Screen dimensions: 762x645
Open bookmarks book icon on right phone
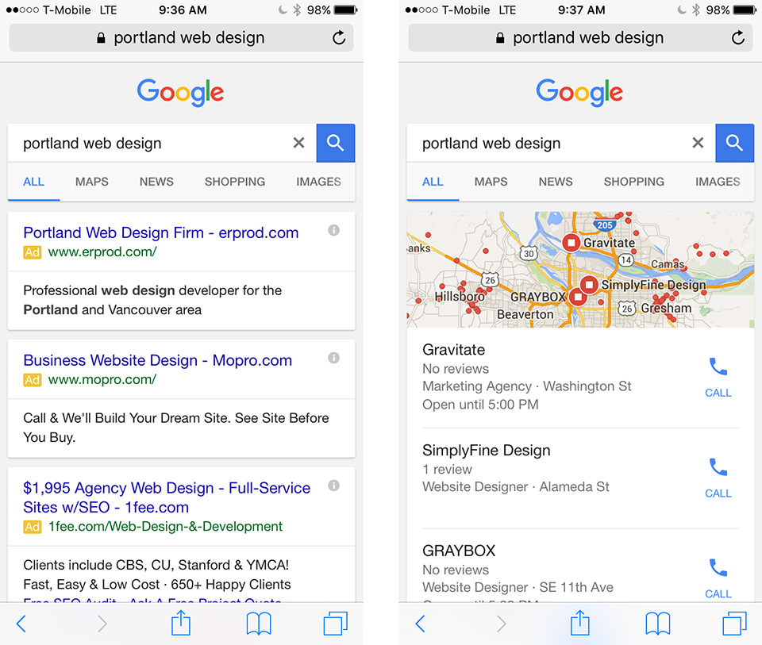657,624
